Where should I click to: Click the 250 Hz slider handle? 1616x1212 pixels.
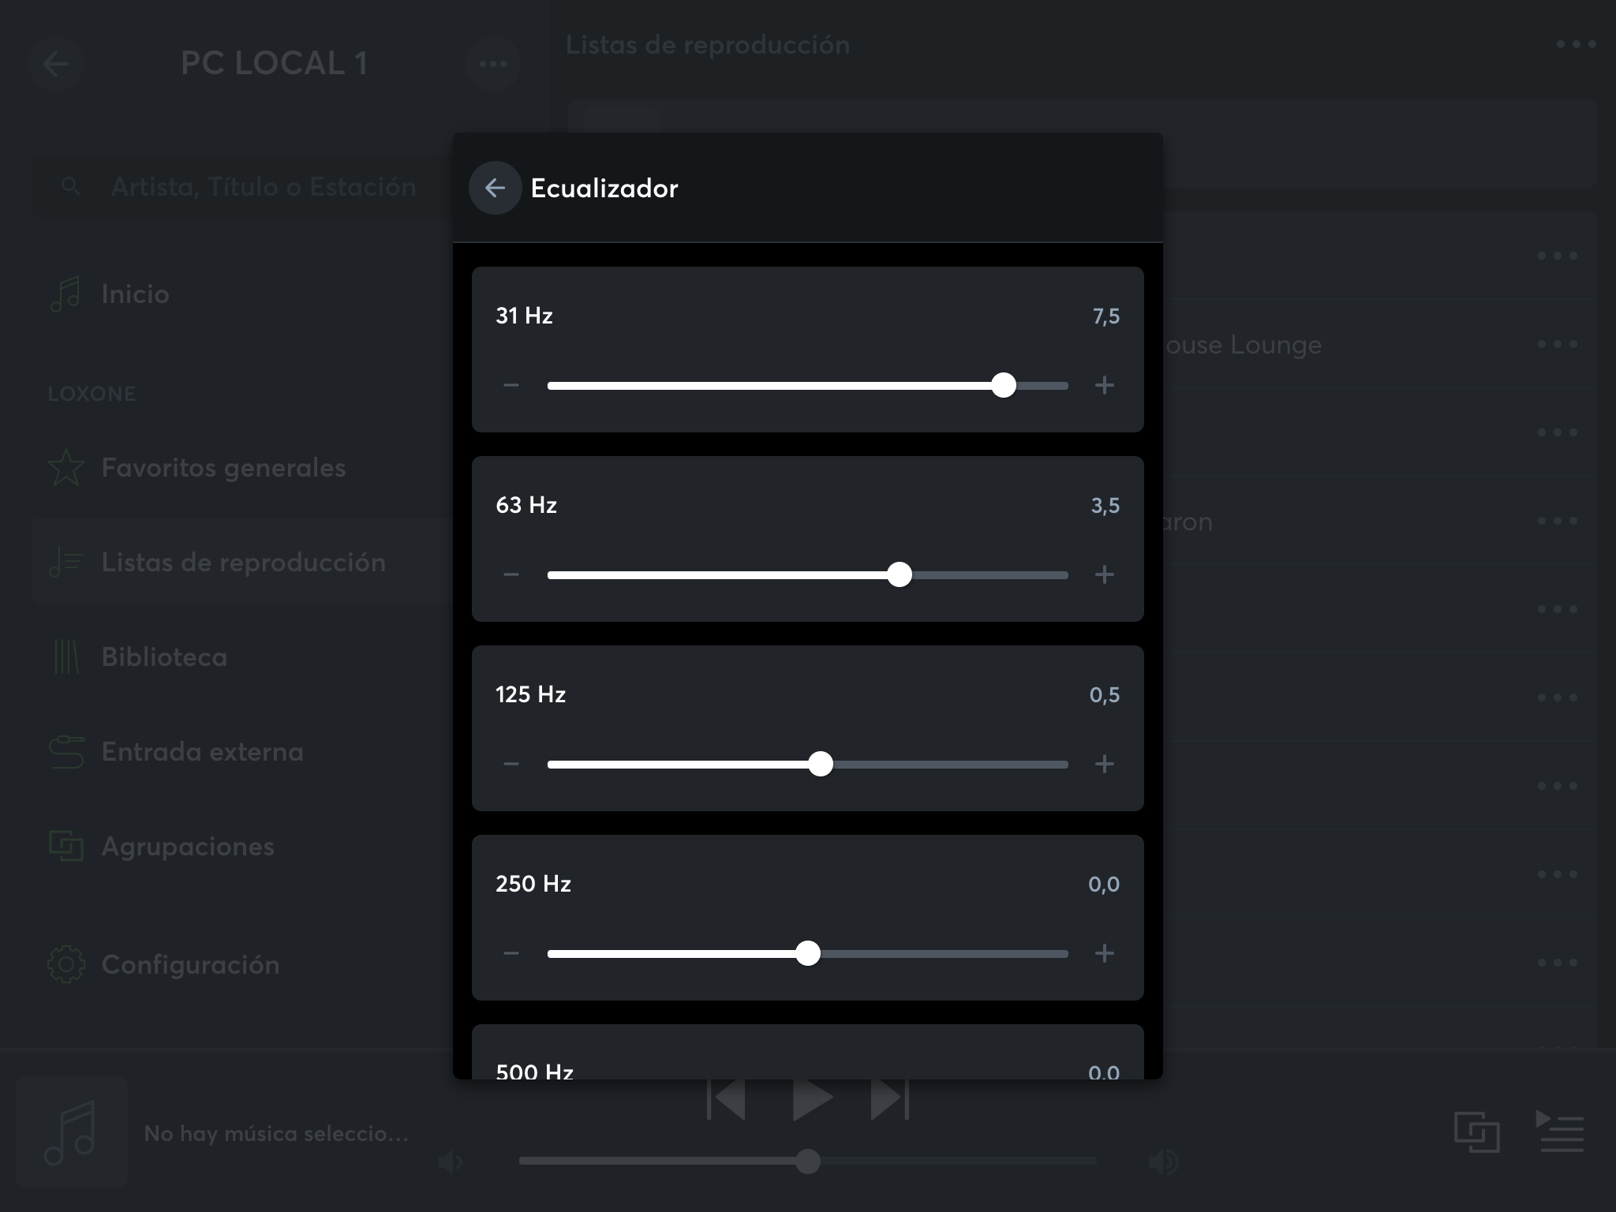click(x=807, y=953)
